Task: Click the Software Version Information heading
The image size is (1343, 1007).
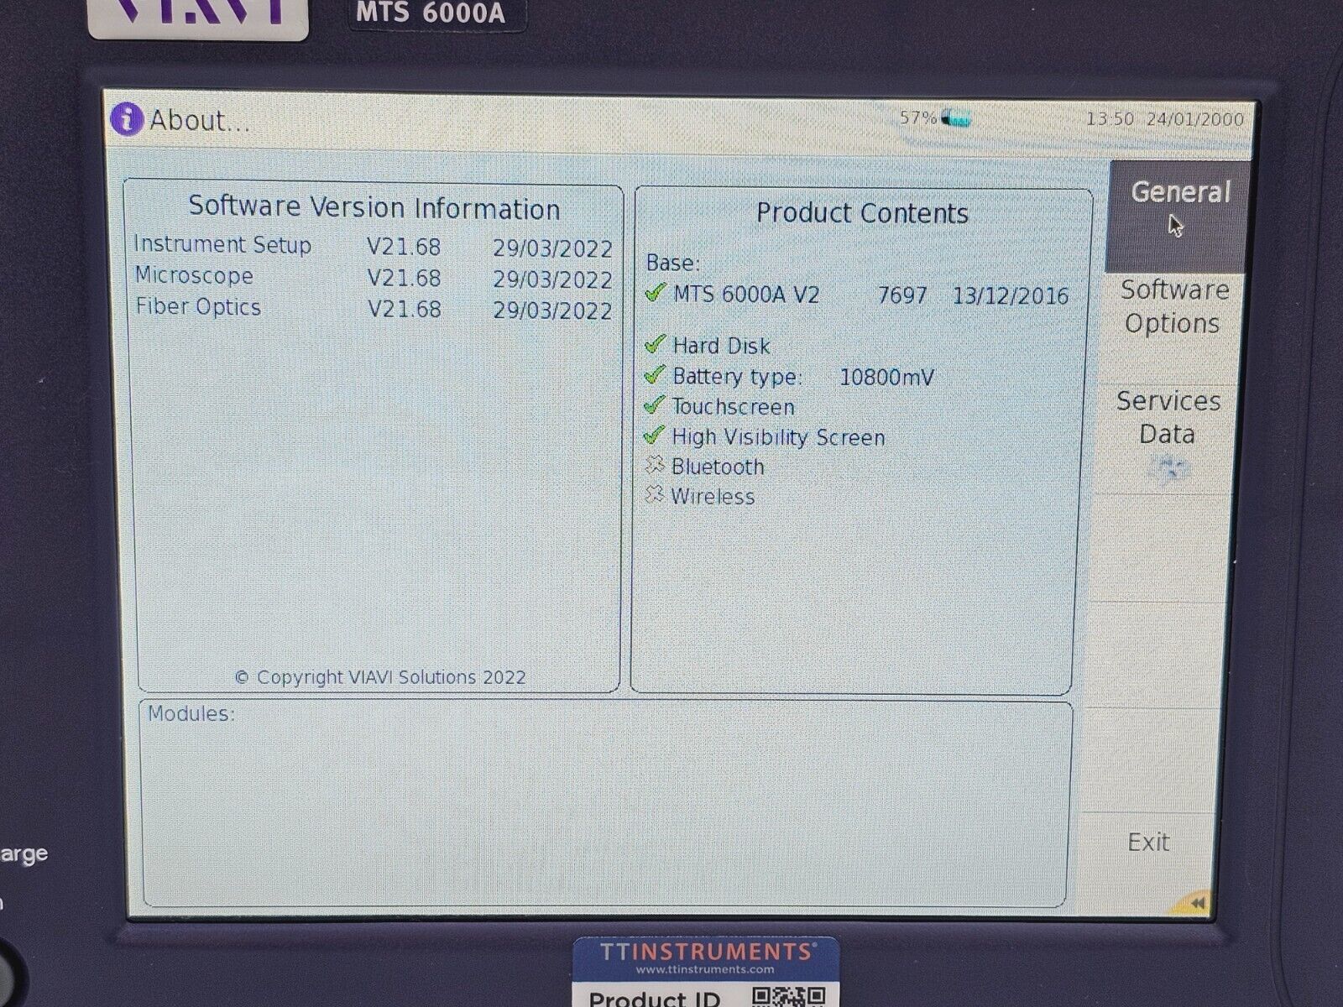Action: tap(374, 207)
